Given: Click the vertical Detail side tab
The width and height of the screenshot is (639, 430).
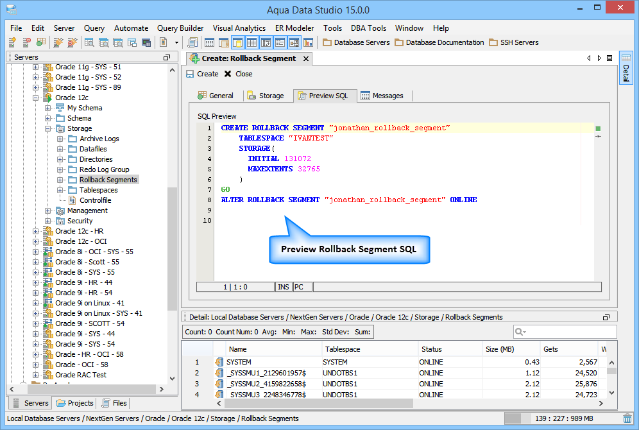Looking at the screenshot, I should 626,69.
